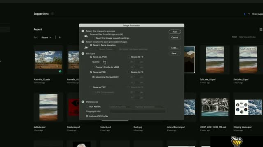Open the waterfall JKOST_2018 thumbnail
263x147 pixels.
(215, 107)
